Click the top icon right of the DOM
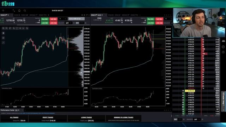Viewport: 226px width, 127px height. pyautogui.click(x=223, y=41)
